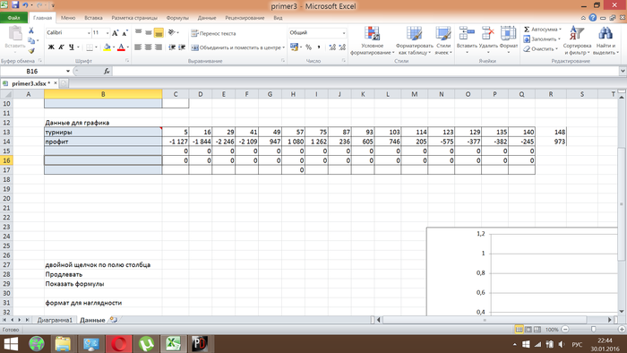Click the Insert Function fx icon
Viewport: 627px width, 353px height.
pyautogui.click(x=107, y=71)
